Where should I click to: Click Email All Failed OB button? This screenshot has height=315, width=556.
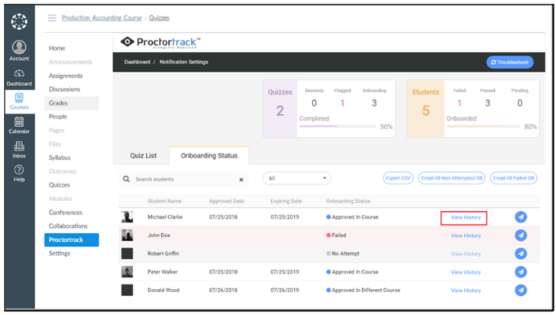[x=513, y=178]
